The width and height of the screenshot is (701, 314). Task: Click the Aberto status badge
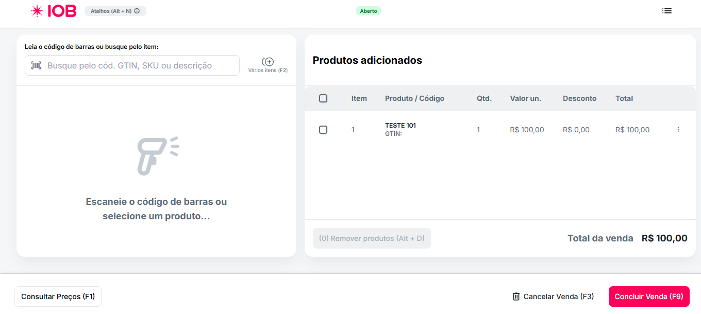(x=369, y=10)
